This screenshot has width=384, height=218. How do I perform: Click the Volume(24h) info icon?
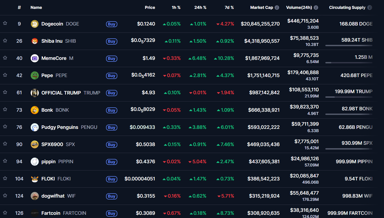click(x=316, y=8)
